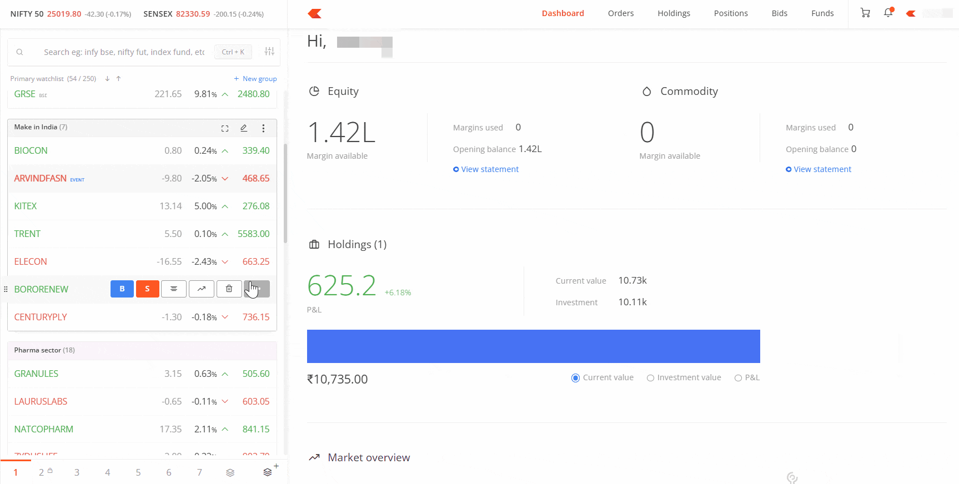Select the Current value radio button

(575, 378)
